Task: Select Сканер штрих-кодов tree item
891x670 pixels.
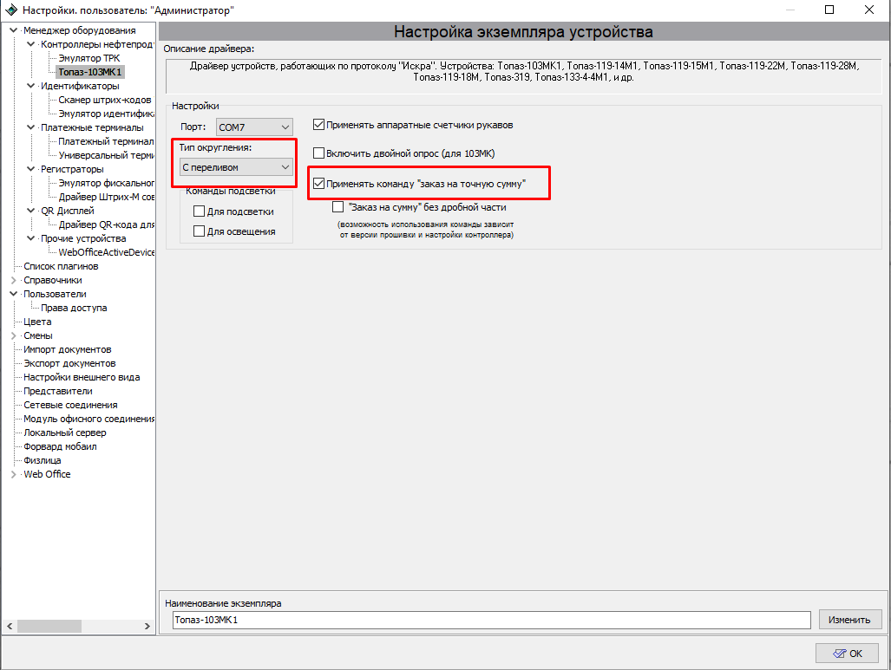Action: [105, 100]
